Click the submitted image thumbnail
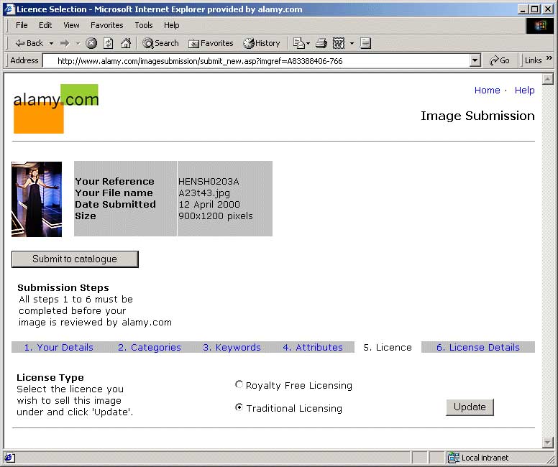558x467 pixels. (x=37, y=199)
